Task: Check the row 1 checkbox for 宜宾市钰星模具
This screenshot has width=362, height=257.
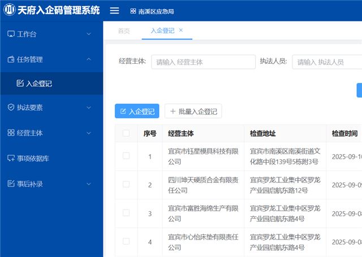Action: 126,156
